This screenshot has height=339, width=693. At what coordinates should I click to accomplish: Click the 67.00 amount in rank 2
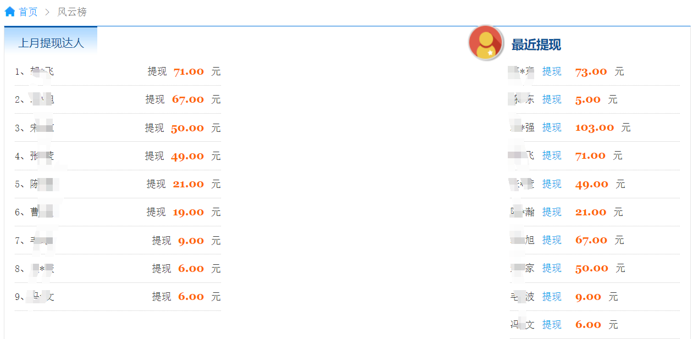[x=188, y=99]
